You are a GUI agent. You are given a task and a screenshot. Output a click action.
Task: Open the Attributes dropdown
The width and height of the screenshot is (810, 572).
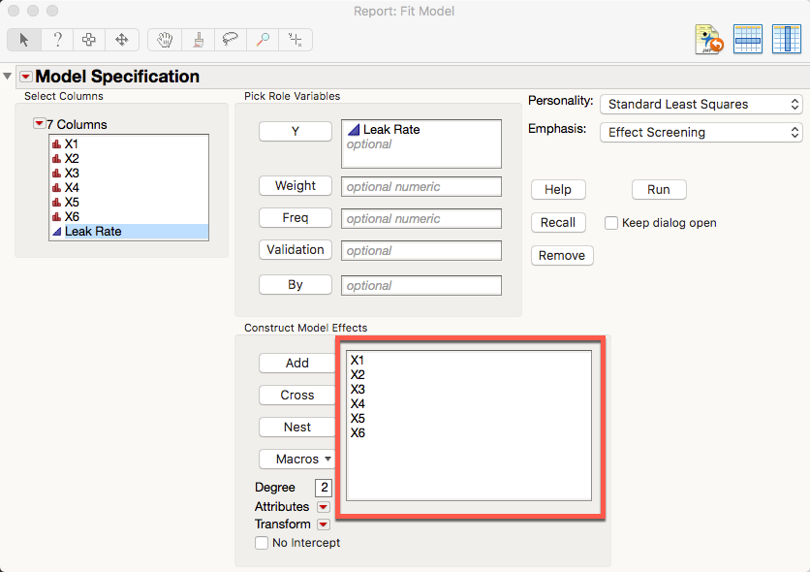pyautogui.click(x=324, y=506)
